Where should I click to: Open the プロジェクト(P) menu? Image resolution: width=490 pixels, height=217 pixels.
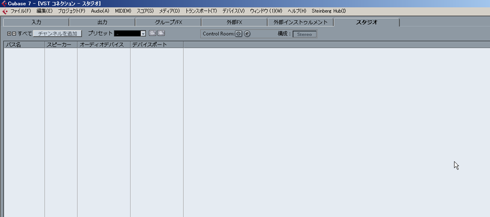72,11
